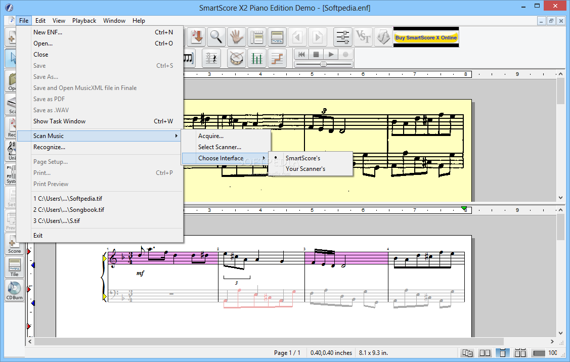Click the multi-page add view icon in status bar
Viewport: 570px width, 362px height.
[467, 352]
